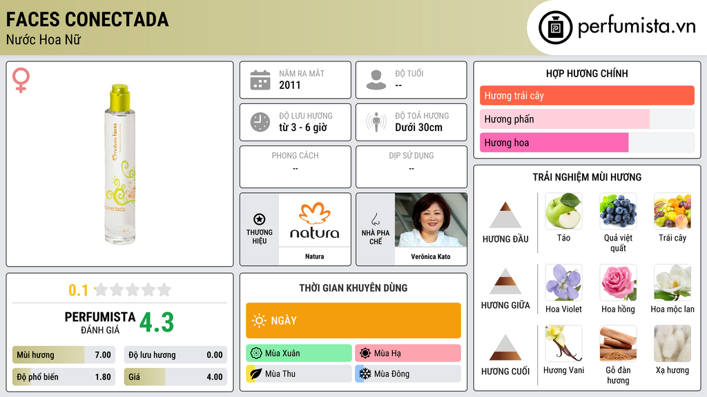
Task: Click the perfumista.vn bottle logo icon
Action: (x=555, y=28)
